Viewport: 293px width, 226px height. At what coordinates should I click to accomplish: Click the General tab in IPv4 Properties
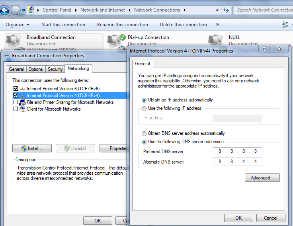143,64
